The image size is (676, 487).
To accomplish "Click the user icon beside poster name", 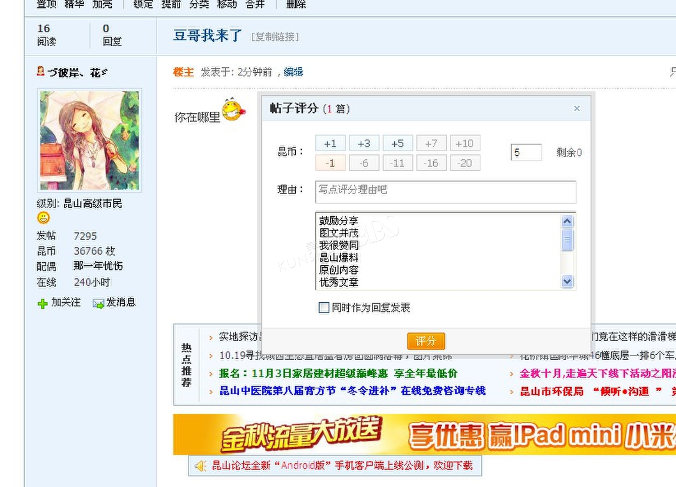I will tap(41, 71).
